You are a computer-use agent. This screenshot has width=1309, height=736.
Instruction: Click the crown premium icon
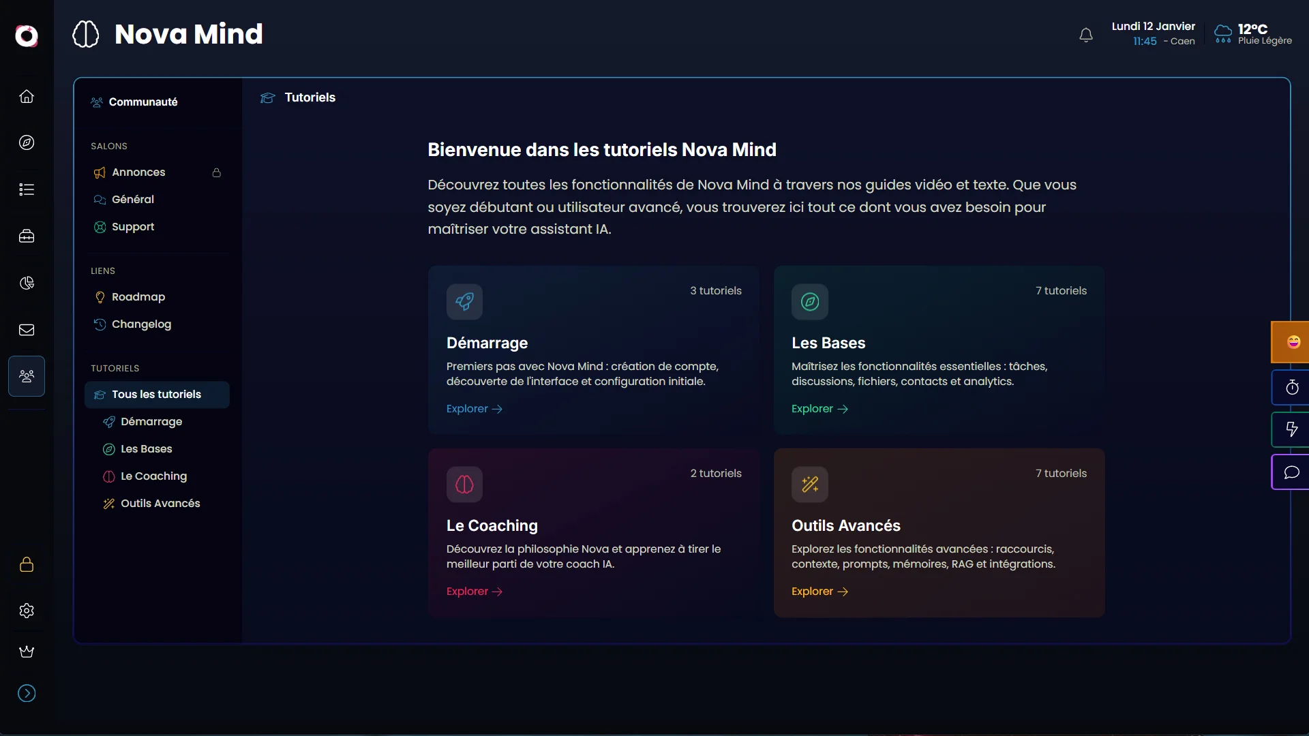(27, 651)
